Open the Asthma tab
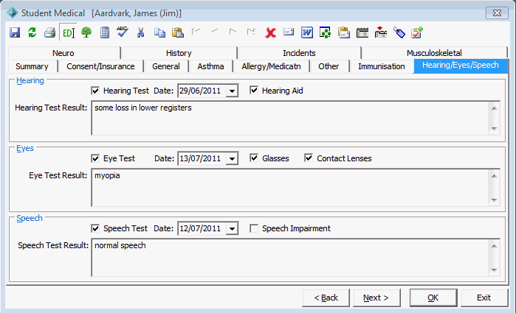 click(x=210, y=66)
